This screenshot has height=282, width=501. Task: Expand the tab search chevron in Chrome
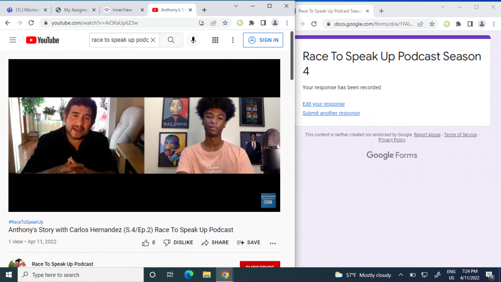[236, 6]
